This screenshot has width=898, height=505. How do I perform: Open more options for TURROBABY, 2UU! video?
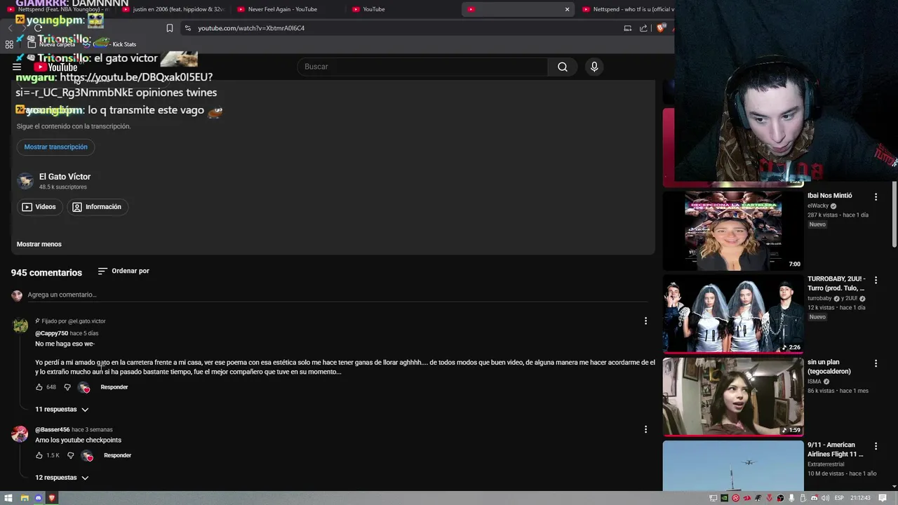pyautogui.click(x=876, y=281)
